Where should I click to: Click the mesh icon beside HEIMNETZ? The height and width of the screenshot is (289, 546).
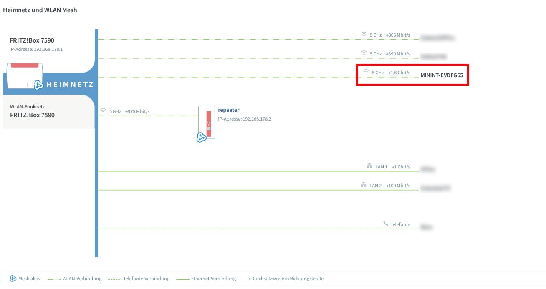coord(39,85)
